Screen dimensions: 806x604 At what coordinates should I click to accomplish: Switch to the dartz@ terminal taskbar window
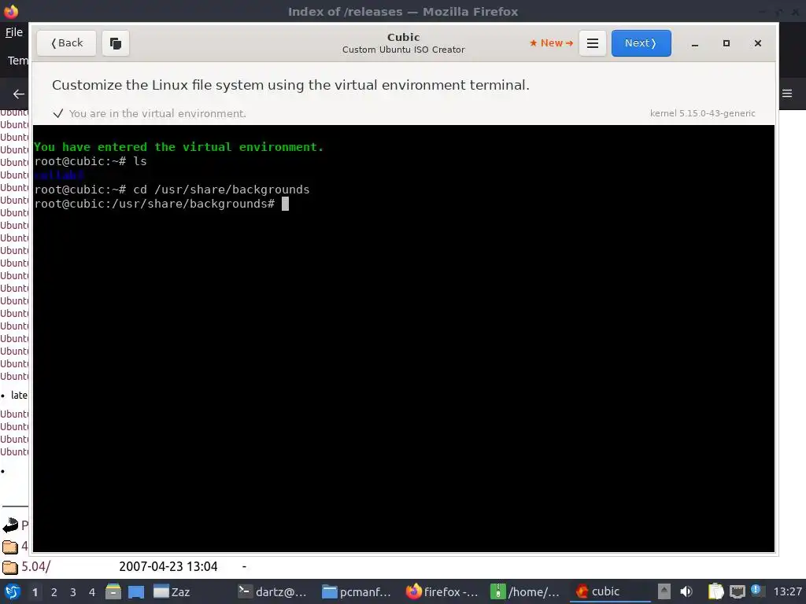273,591
